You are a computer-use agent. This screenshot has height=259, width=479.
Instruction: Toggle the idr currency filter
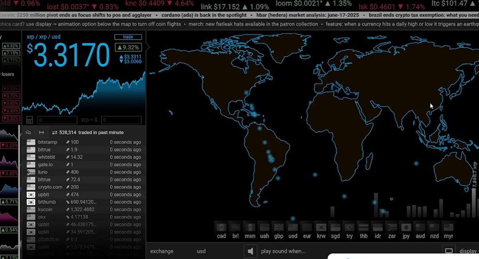(x=378, y=231)
